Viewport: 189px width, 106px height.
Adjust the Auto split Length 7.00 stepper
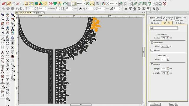tap(168, 69)
